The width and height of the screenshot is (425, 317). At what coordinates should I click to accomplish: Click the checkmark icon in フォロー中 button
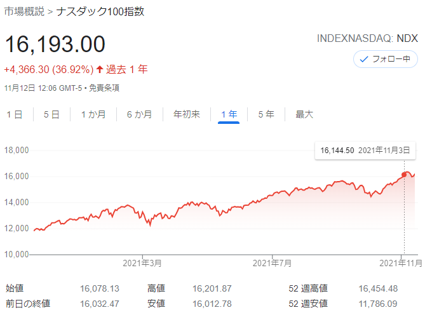pyautogui.click(x=363, y=59)
